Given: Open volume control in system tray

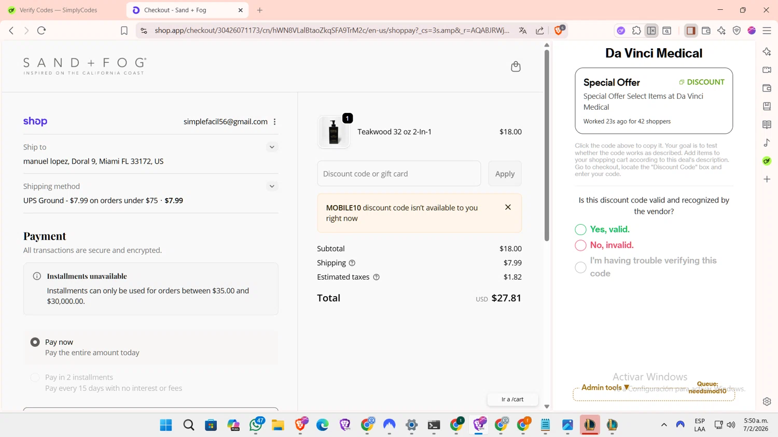Looking at the screenshot, I should 731,425.
